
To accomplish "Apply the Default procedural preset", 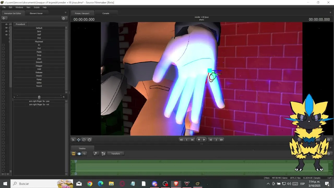I will 39,28.
